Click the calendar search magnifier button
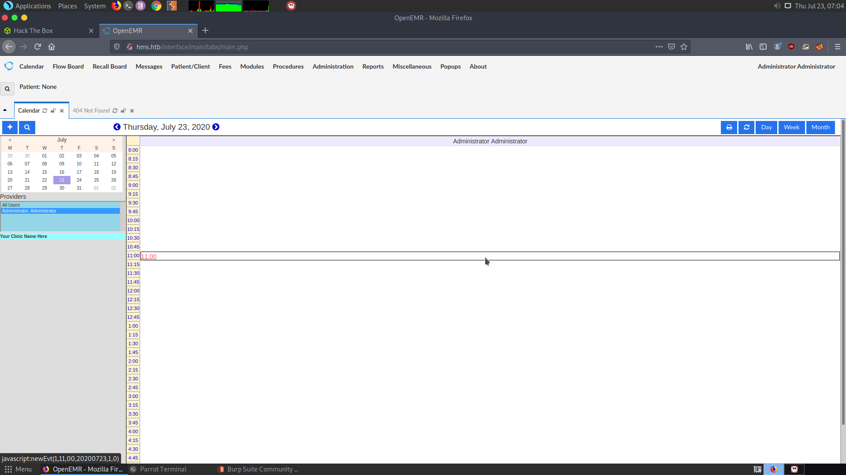Viewport: 846px width, 475px height. pyautogui.click(x=27, y=127)
